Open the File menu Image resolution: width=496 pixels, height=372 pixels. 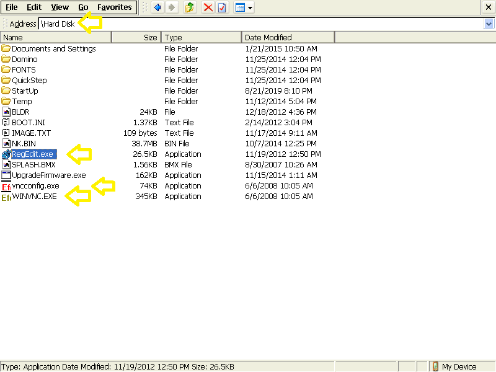click(x=12, y=7)
